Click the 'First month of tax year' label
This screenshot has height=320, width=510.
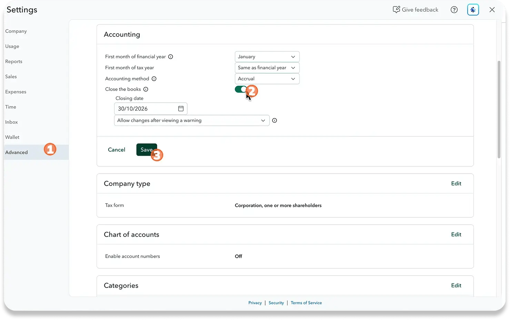coord(130,68)
